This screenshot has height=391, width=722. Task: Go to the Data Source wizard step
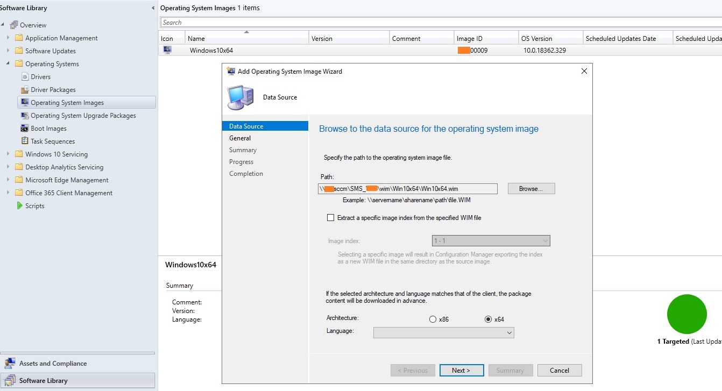(x=265, y=126)
